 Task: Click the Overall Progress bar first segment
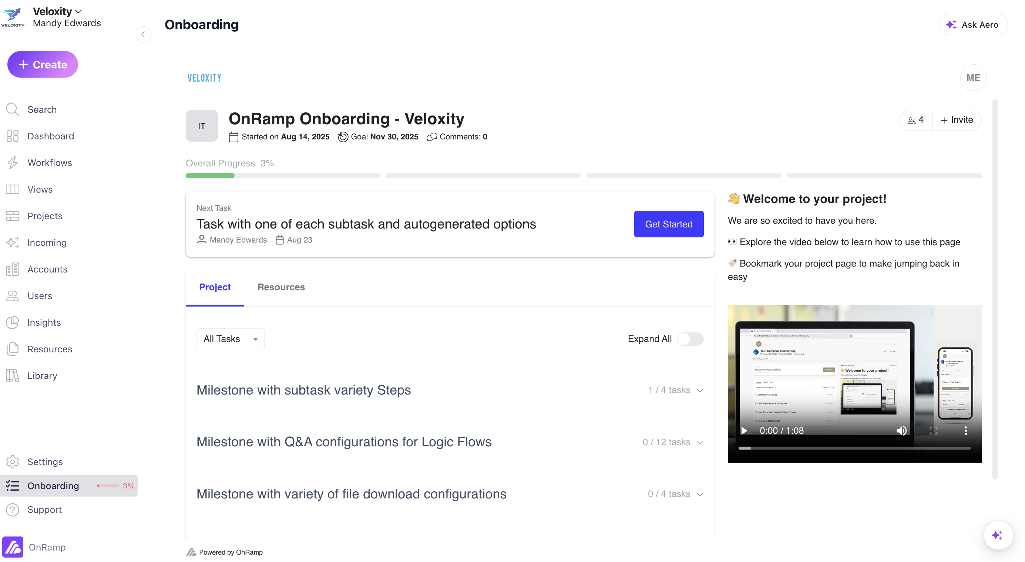283,176
